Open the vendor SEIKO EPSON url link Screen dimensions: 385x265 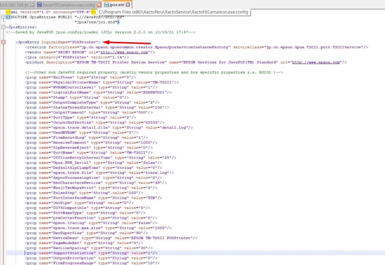pyautogui.click(x=124, y=52)
